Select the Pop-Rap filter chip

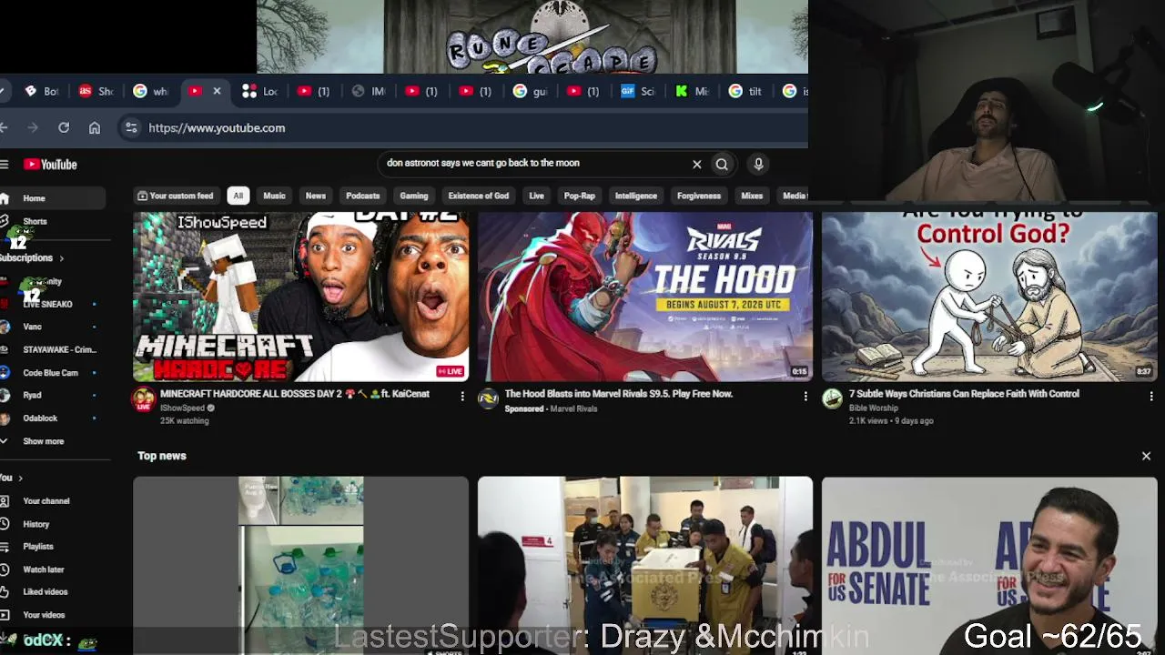(579, 196)
